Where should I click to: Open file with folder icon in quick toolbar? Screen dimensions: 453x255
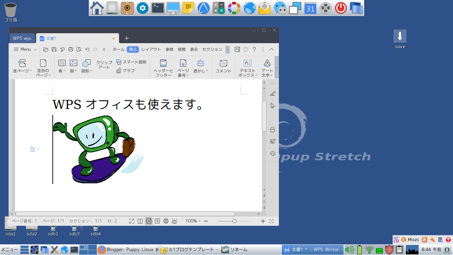pos(46,49)
